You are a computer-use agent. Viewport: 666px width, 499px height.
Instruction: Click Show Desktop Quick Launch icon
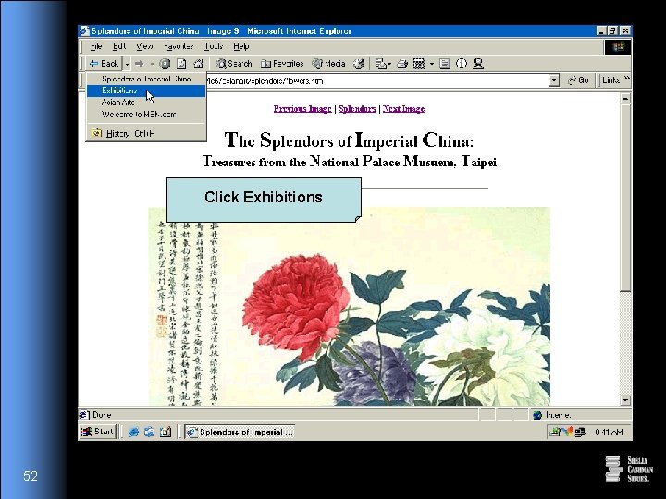[166, 432]
